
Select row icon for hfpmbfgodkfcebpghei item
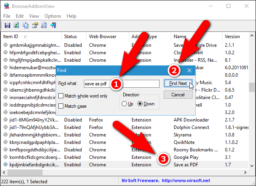(x=6, y=52)
